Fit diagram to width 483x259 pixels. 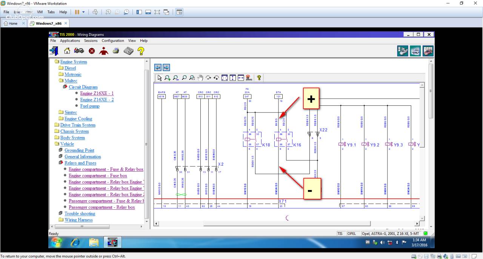point(241,78)
